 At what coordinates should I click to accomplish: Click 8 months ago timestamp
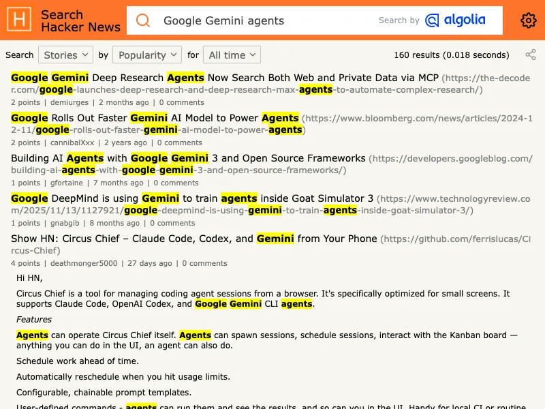114,223
